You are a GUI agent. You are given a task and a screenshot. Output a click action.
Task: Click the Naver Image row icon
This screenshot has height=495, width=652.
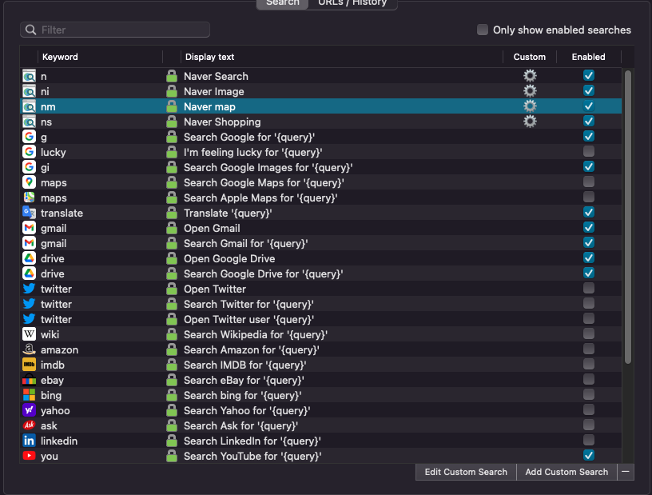tap(29, 92)
